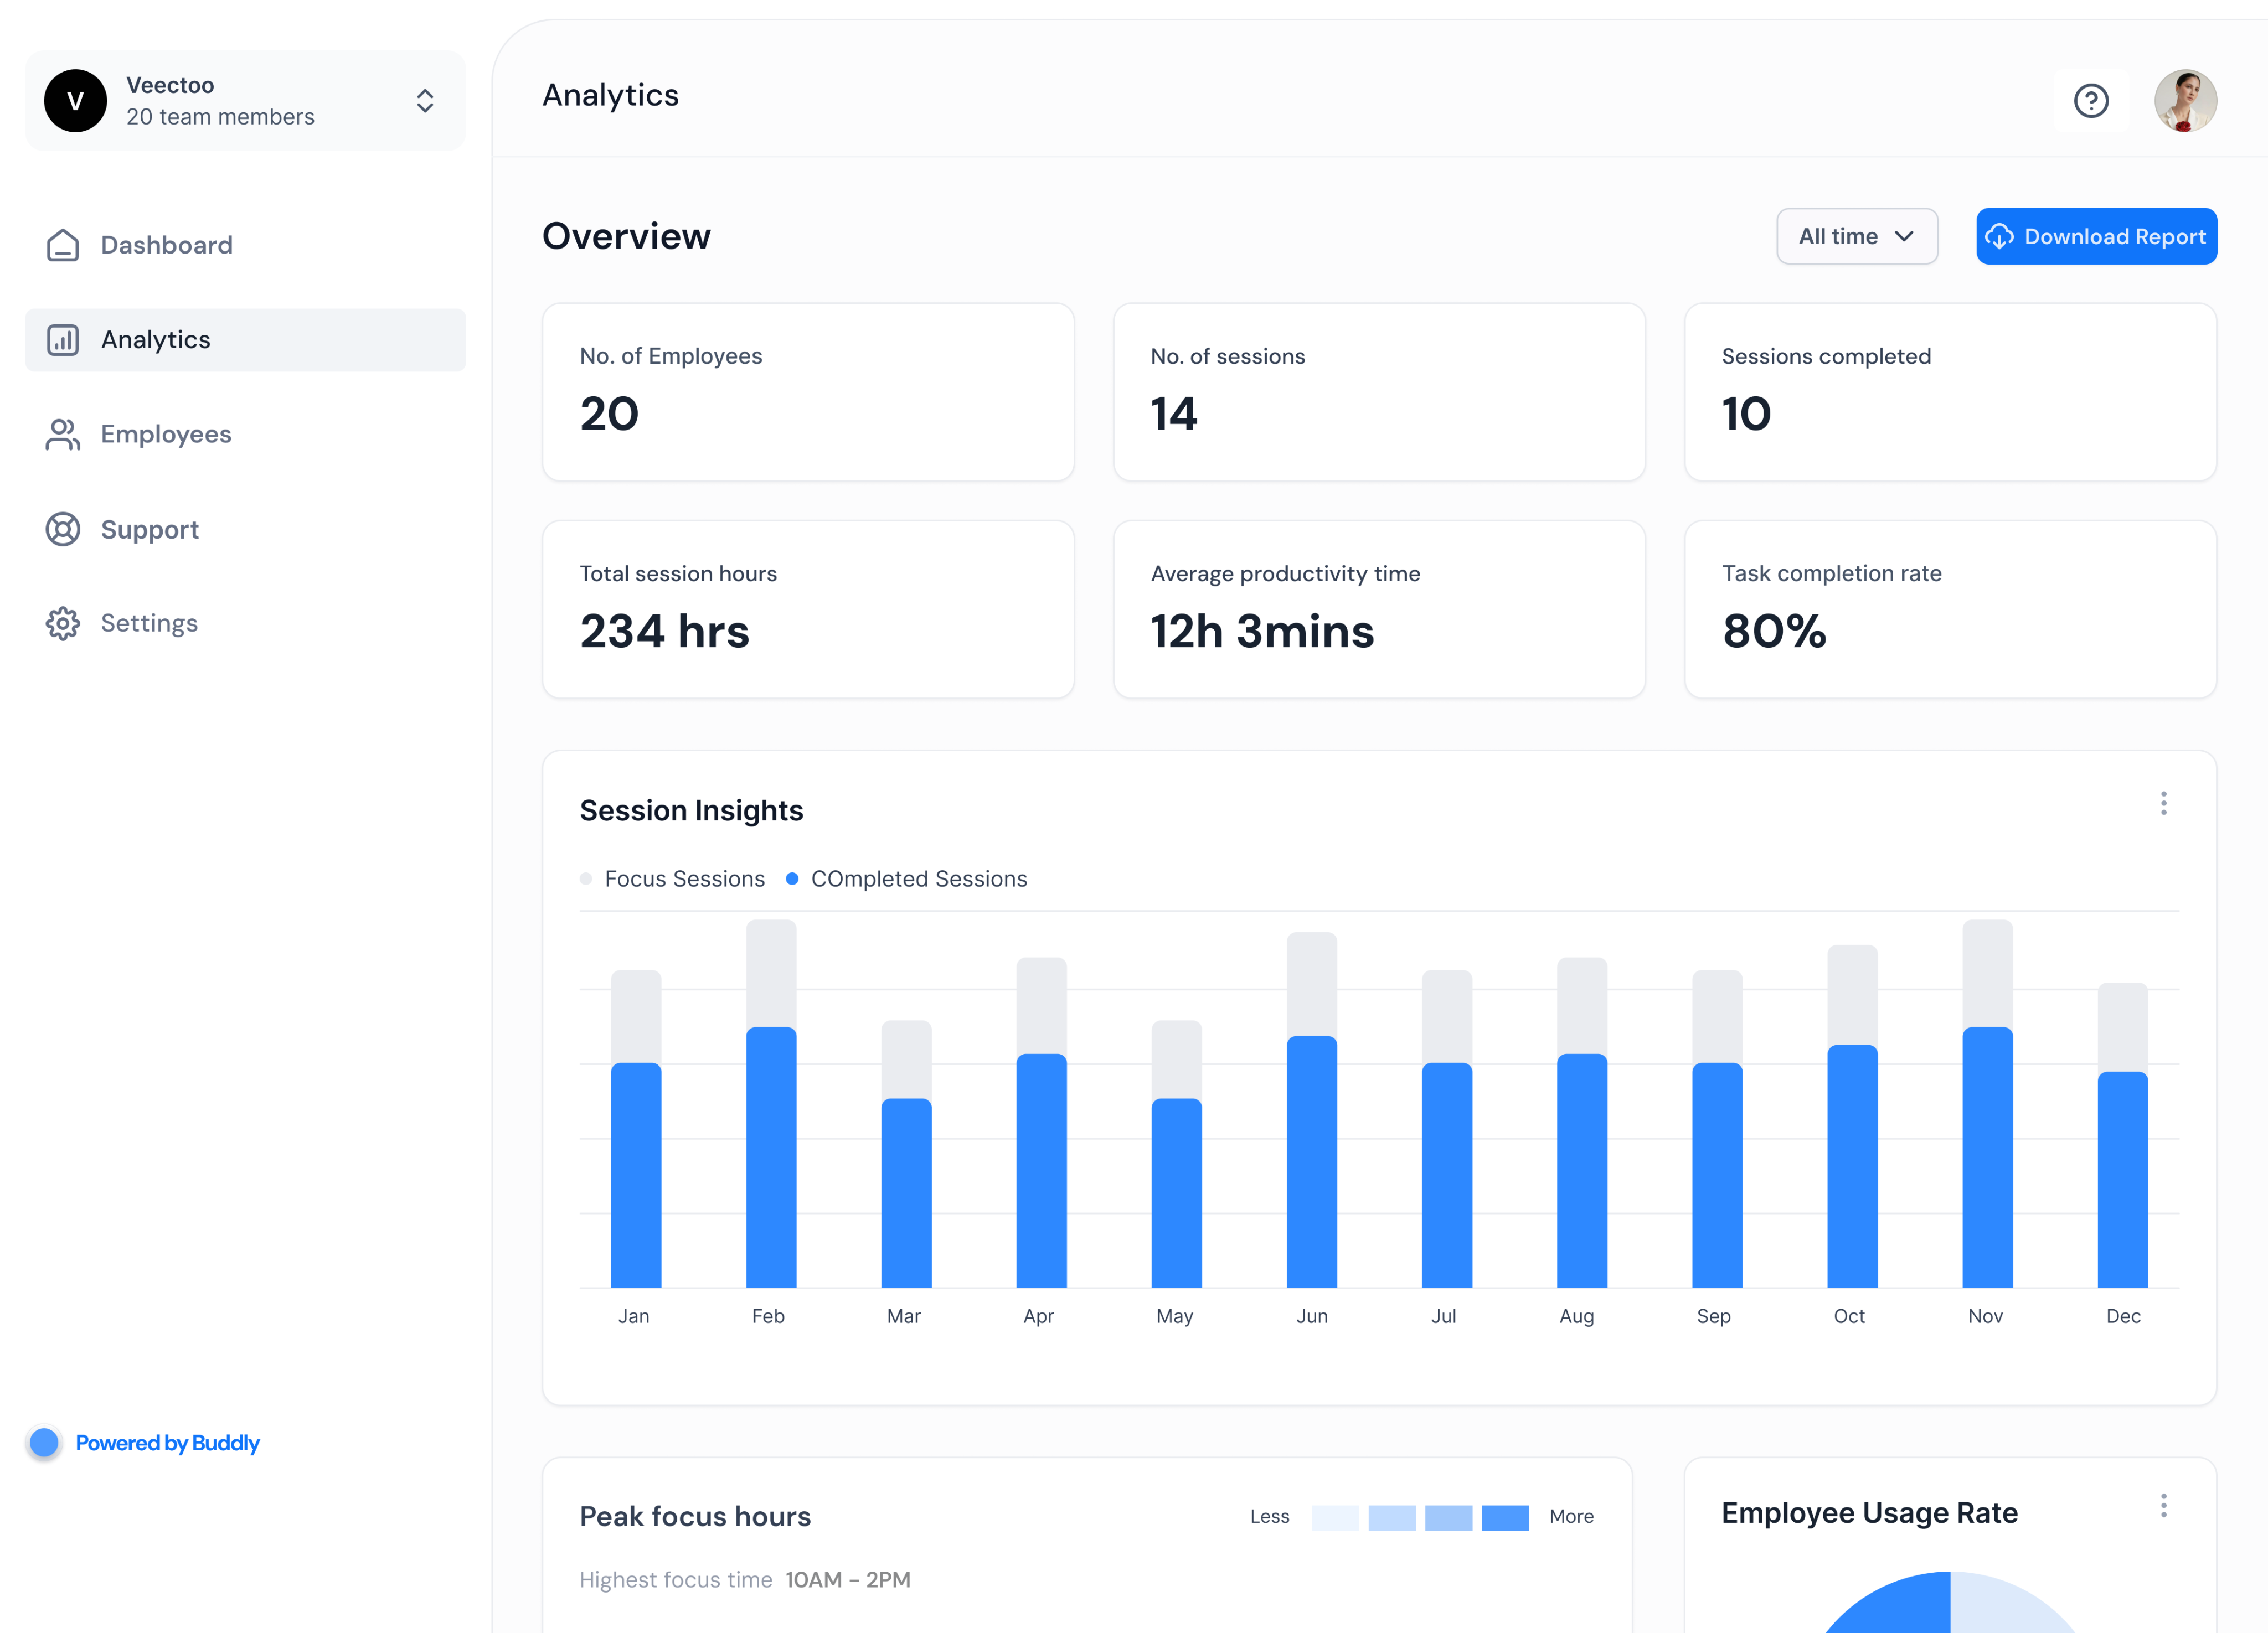This screenshot has width=2268, height=1633.
Task: Go to Dashboard in the sidebar
Action: pyautogui.click(x=245, y=245)
